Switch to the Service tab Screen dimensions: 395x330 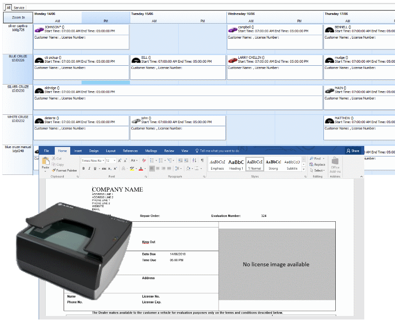point(19,8)
